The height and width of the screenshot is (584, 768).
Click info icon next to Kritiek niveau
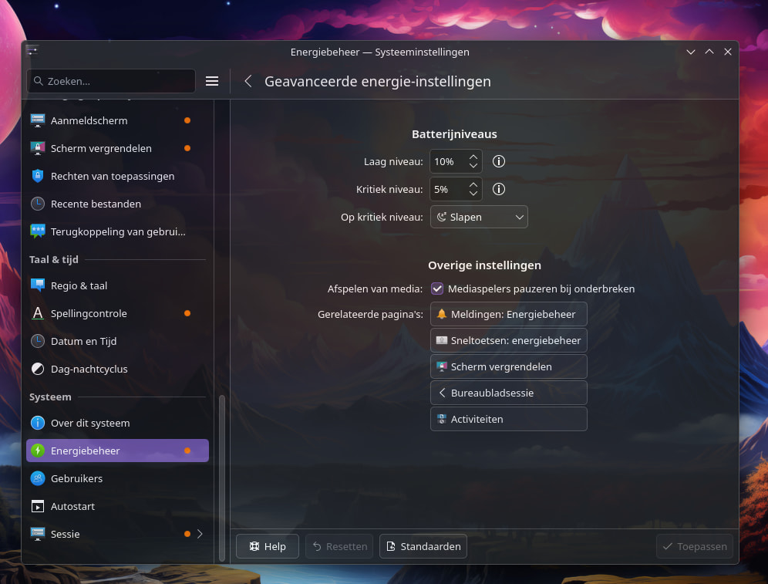pyautogui.click(x=499, y=189)
